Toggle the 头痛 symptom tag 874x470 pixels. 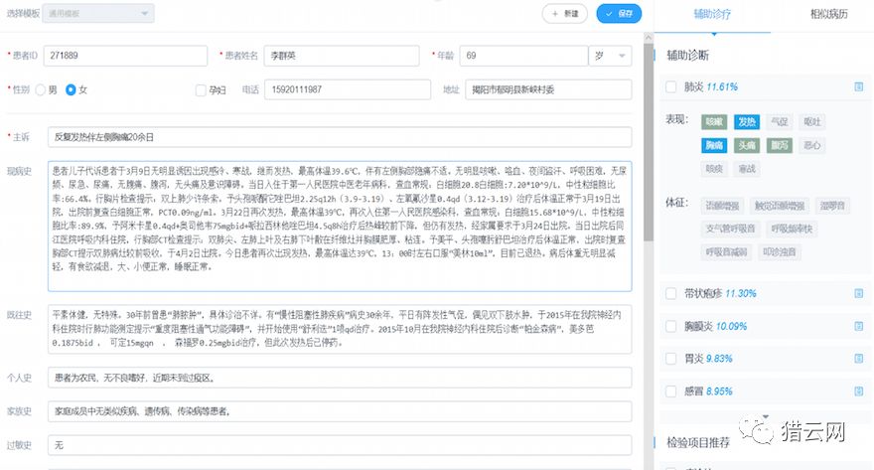coord(747,145)
